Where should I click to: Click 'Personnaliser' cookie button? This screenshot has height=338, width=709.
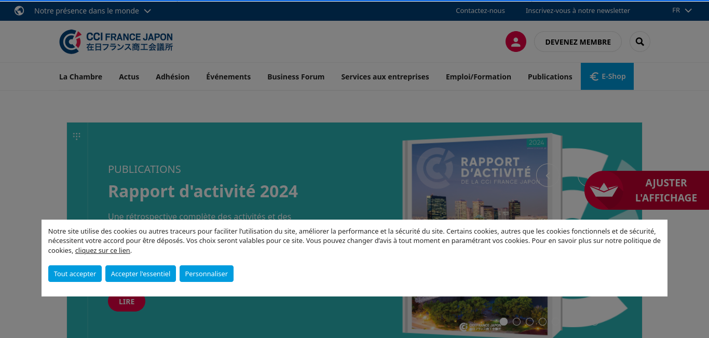(x=207, y=274)
